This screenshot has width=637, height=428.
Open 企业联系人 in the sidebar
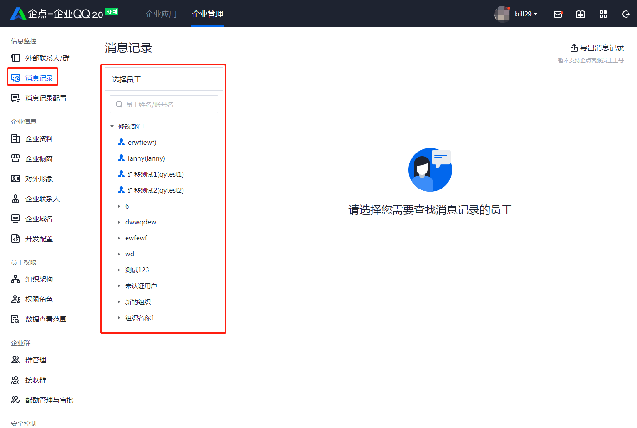tap(43, 199)
